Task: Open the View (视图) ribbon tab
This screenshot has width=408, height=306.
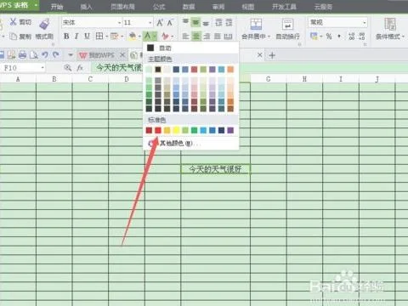Action: (248, 7)
